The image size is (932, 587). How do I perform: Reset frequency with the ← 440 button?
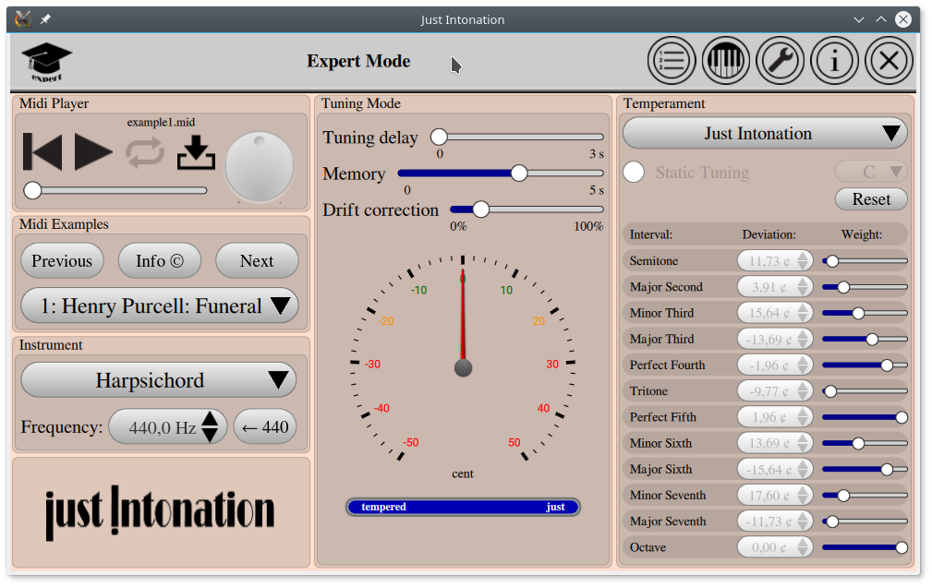click(x=265, y=427)
